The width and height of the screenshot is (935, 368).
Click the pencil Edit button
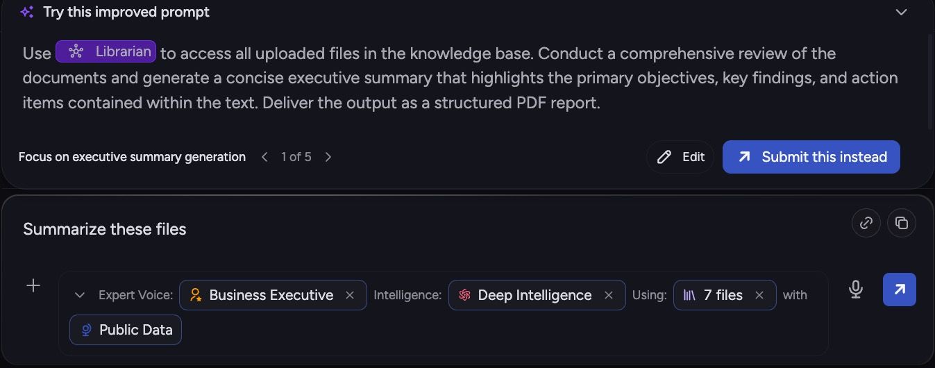680,157
